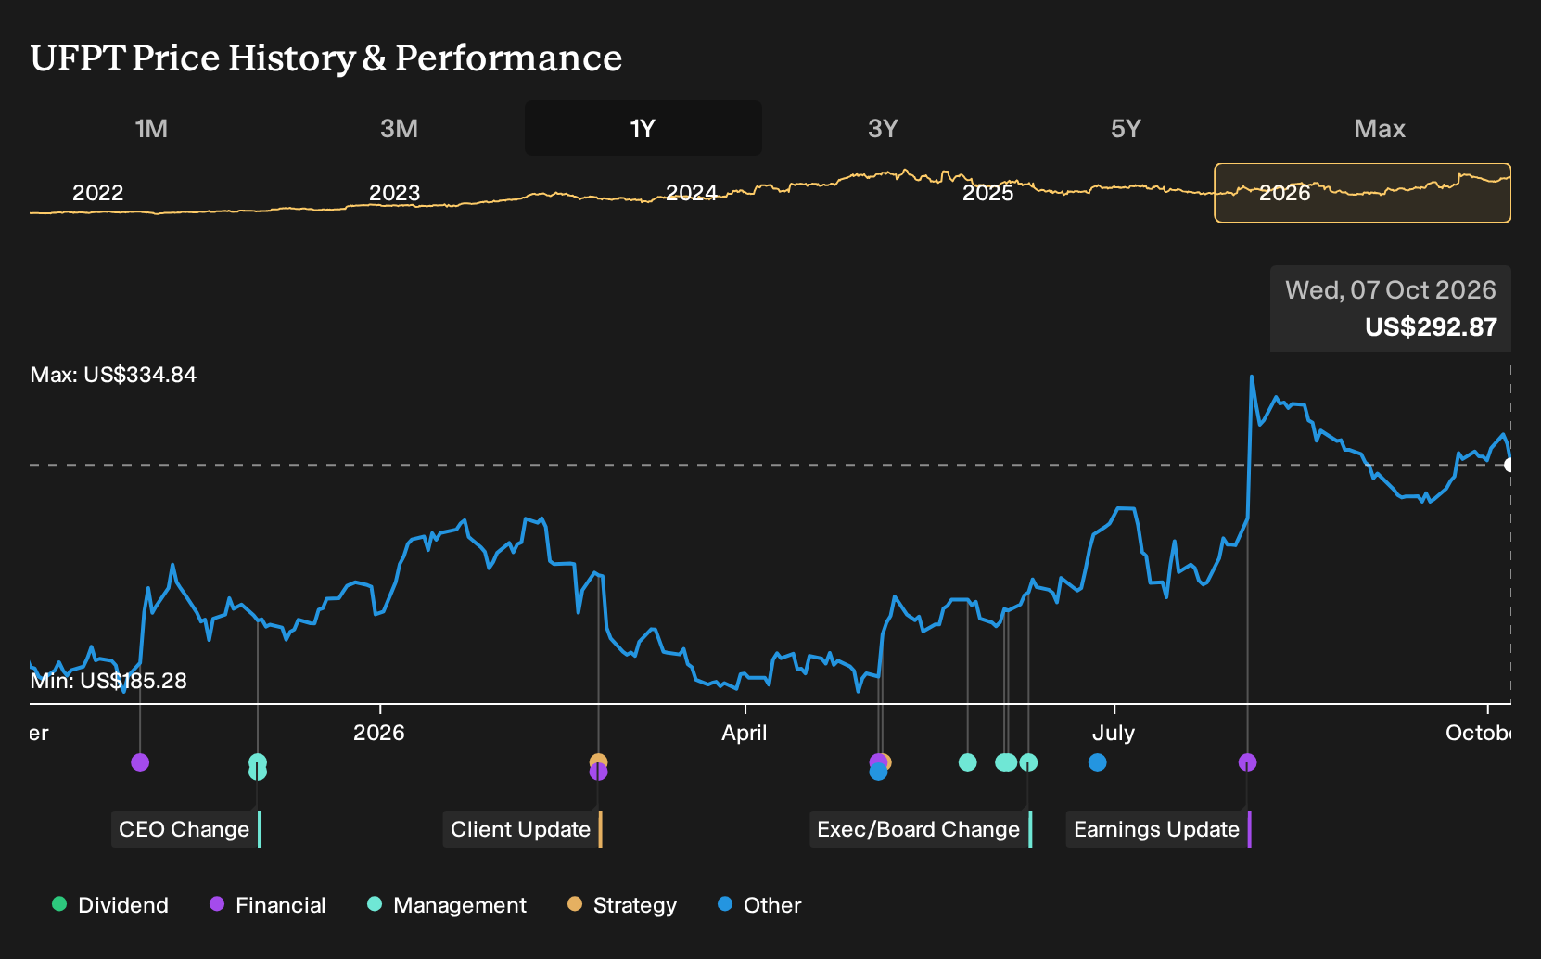This screenshot has height=959, width=1541.
Task: Toggle the Dividend legend filter
Action: coord(110,905)
